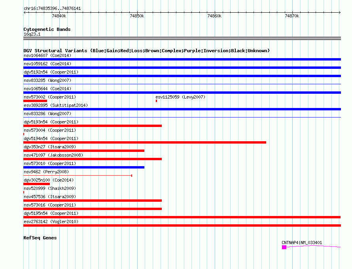
Task: Click the red bar under nsv573016
Action: tap(93, 209)
